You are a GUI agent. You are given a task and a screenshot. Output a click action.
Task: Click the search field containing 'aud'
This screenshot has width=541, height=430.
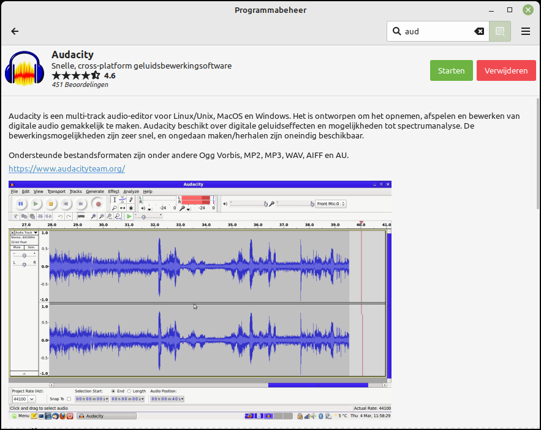(x=438, y=31)
